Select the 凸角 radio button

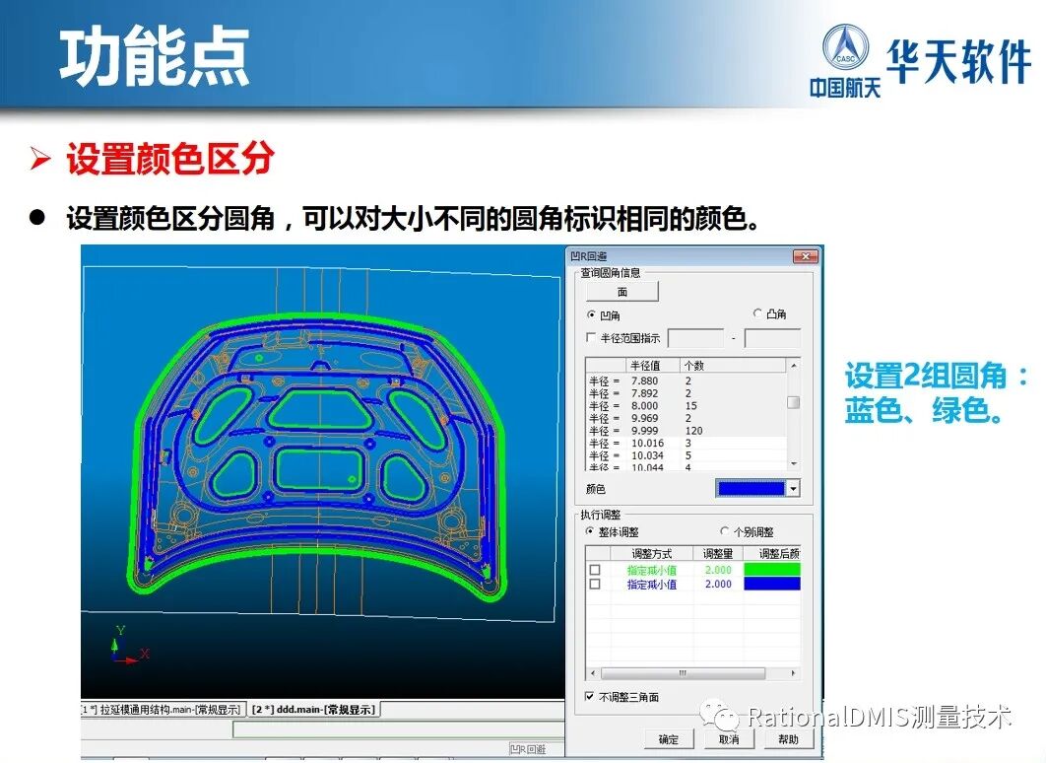pyautogui.click(x=756, y=315)
